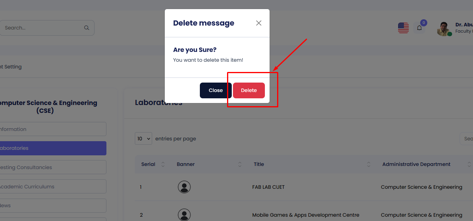Viewport: 473px width, 221px height.
Task: Sort table by Banner column arrows
Action: pyautogui.click(x=240, y=164)
